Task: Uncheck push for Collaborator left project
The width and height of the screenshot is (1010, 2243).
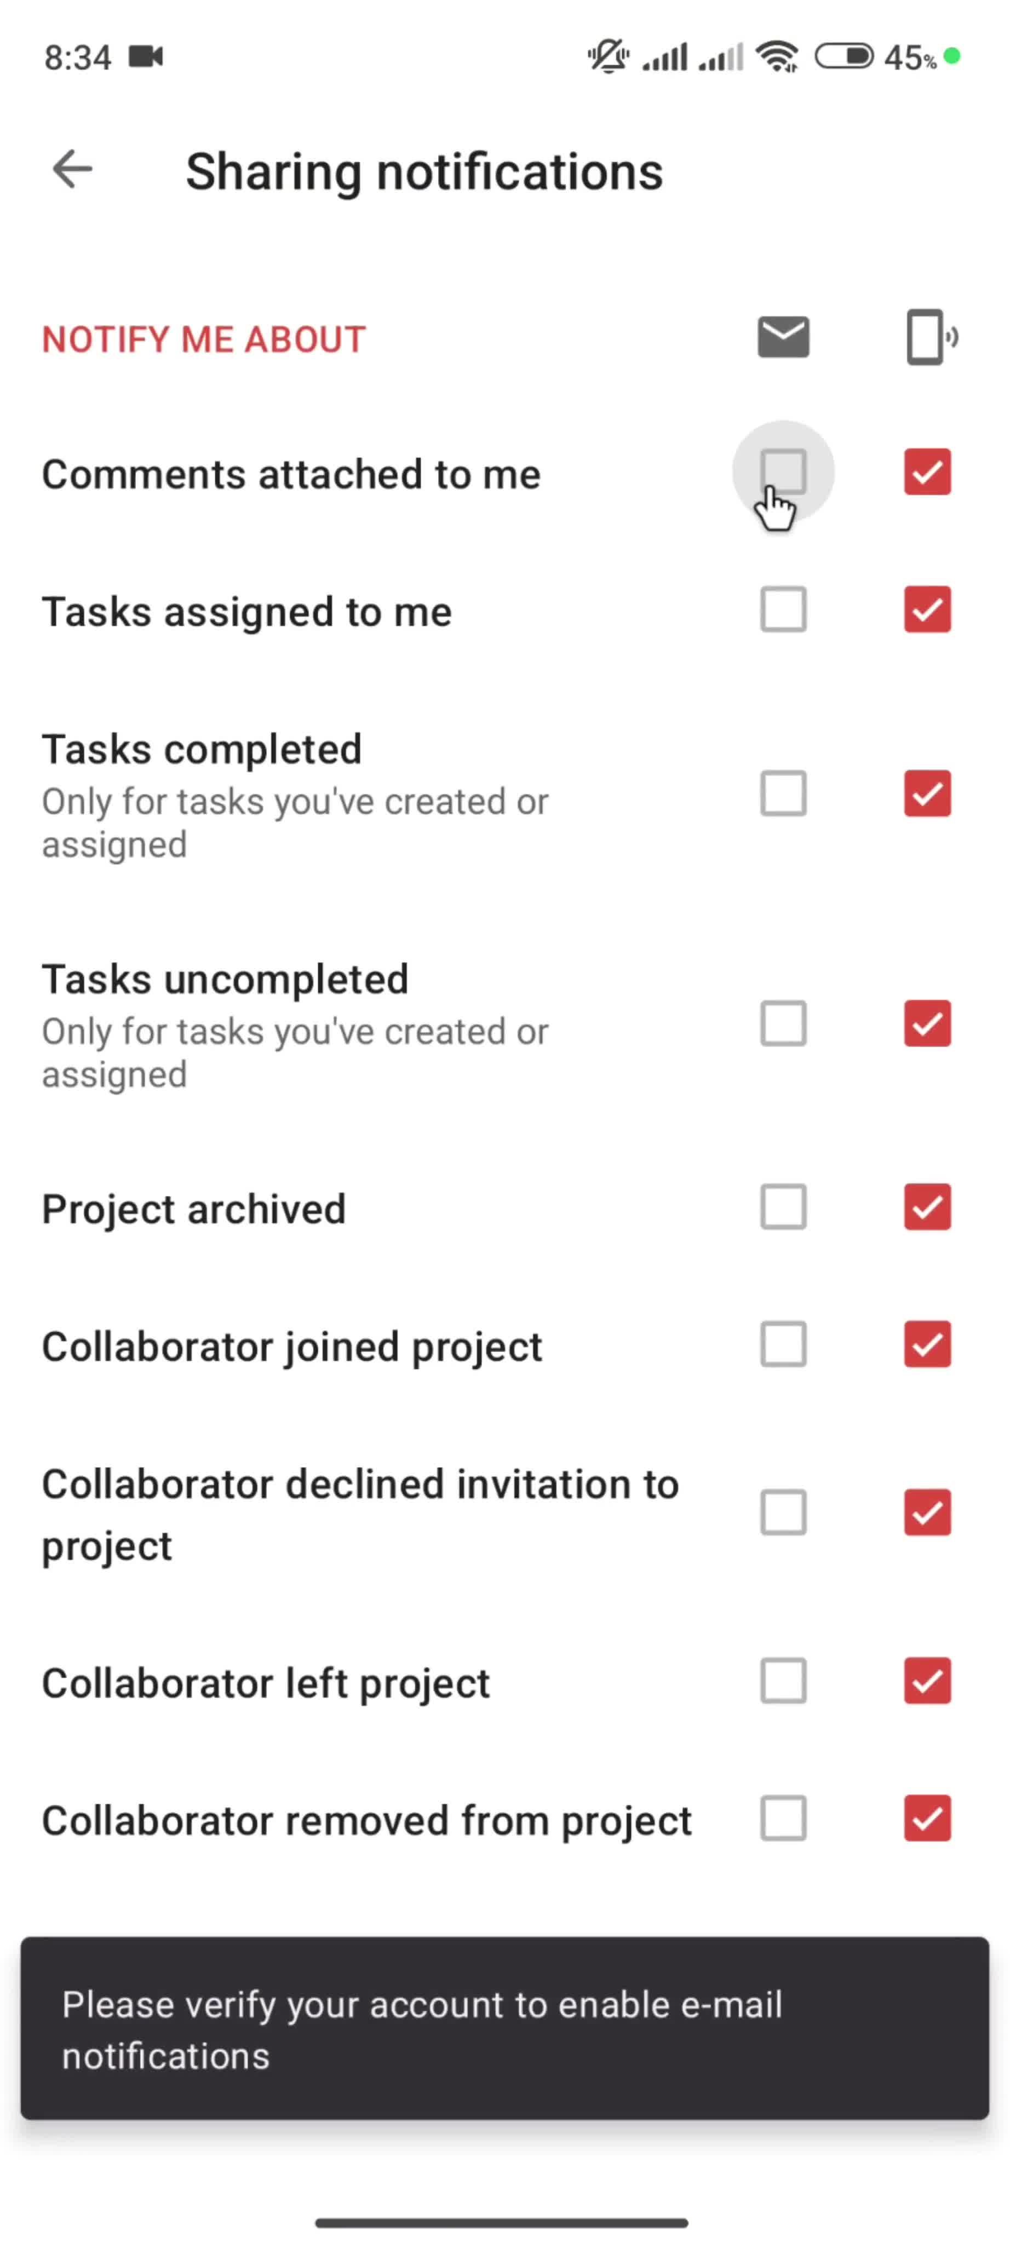Action: (x=926, y=1681)
